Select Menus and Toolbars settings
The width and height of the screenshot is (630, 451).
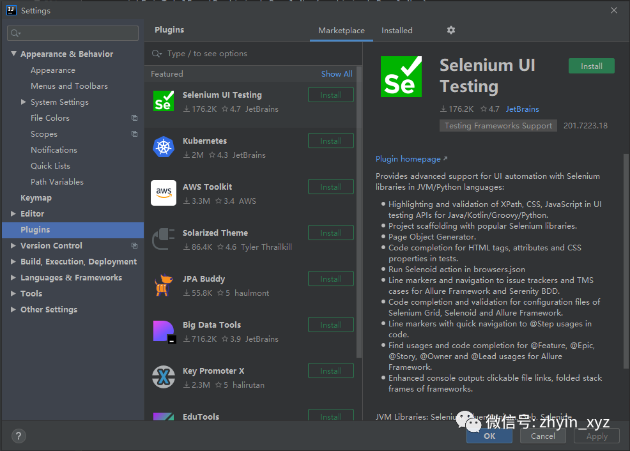coord(69,86)
